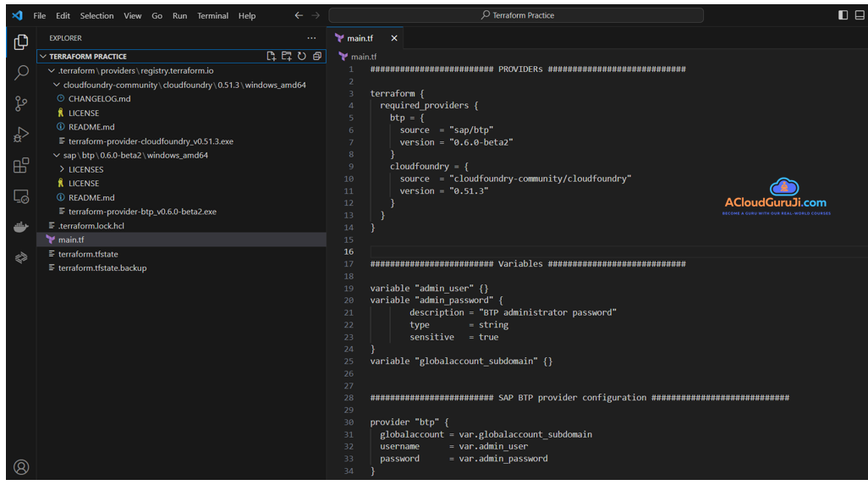Open the Remote Explorer view

[x=21, y=196]
